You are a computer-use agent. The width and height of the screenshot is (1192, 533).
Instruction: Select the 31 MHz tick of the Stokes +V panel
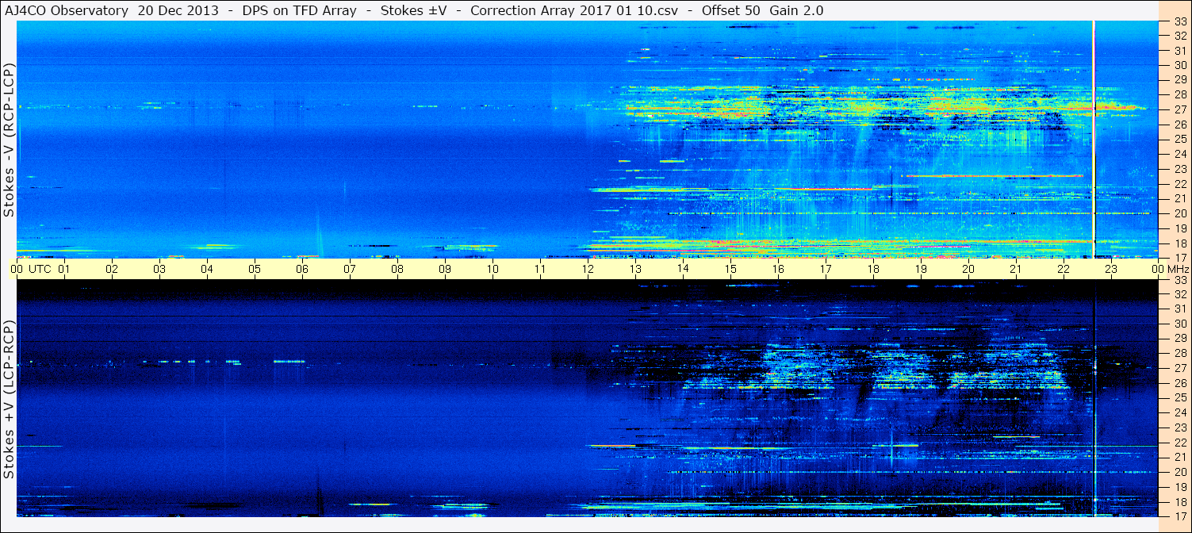[x=1179, y=309]
